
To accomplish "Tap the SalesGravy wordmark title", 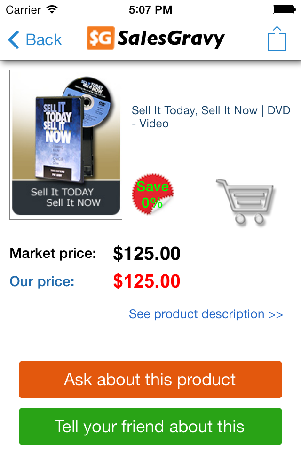I will [x=171, y=39].
